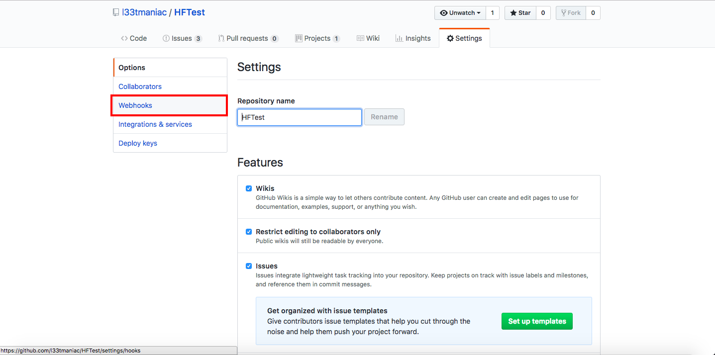Open the Deploy keys settings page
715x355 pixels.
click(137, 143)
